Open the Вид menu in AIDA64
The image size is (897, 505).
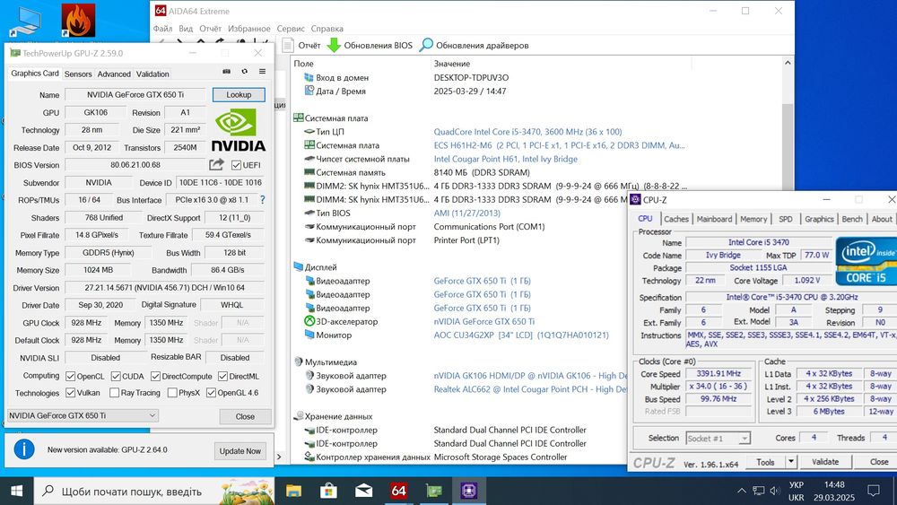pos(186,29)
